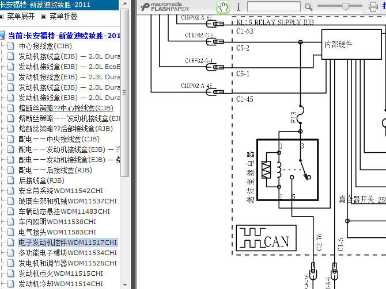386x289 pixels.
Task: Click page icon beside 后接线盒(RJB)
Action: pyautogui.click(x=10, y=180)
